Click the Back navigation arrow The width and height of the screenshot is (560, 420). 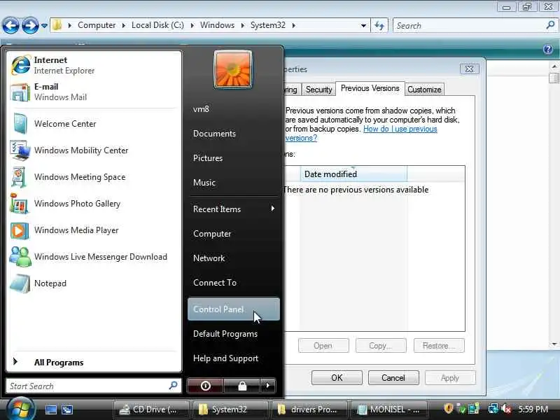coord(10,25)
